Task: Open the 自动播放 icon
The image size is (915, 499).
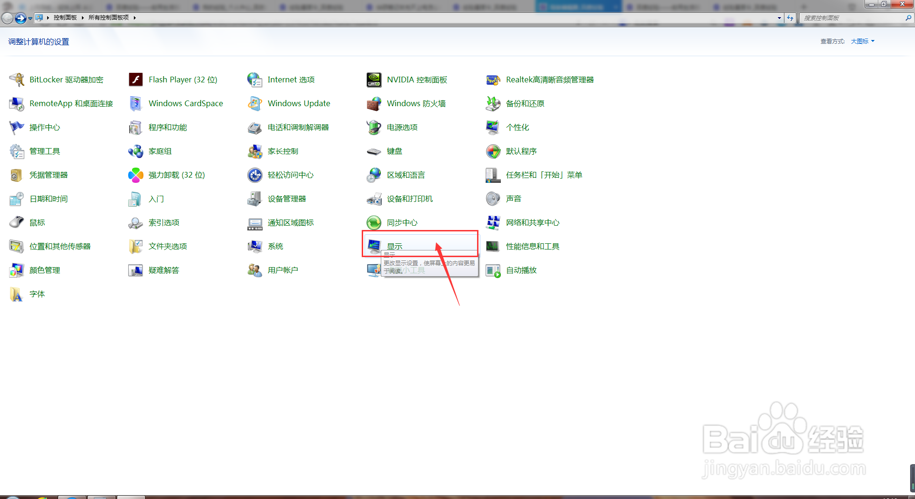Action: (x=493, y=270)
